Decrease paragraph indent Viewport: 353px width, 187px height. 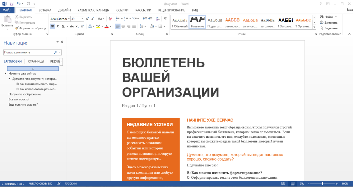coord(145,19)
